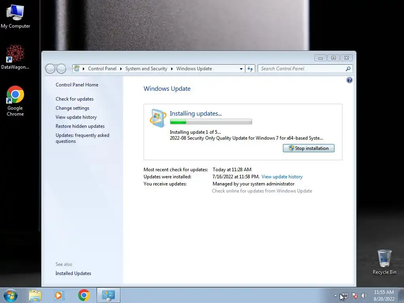Click Check online for updates from Windows Update
This screenshot has width=404, height=303.
pyautogui.click(x=262, y=191)
